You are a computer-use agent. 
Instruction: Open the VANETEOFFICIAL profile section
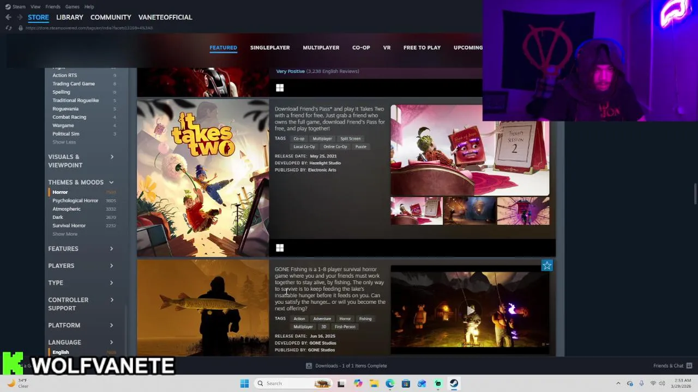point(165,17)
